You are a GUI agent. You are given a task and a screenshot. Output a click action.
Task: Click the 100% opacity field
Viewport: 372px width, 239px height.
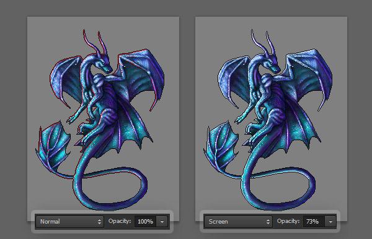coord(146,222)
